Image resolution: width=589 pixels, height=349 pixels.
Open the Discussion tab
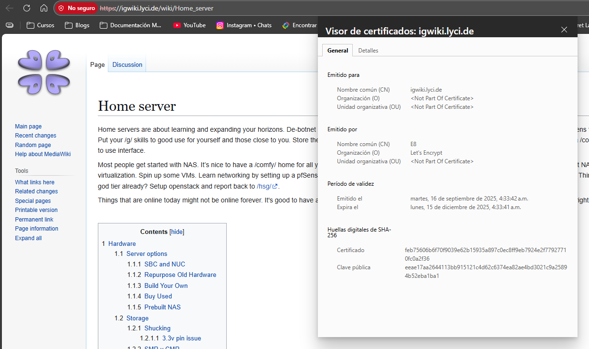click(x=127, y=64)
